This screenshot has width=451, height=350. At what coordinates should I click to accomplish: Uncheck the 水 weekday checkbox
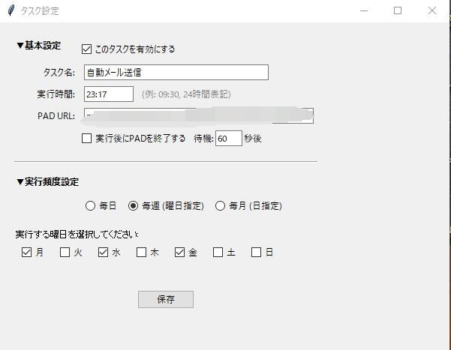[x=103, y=253]
